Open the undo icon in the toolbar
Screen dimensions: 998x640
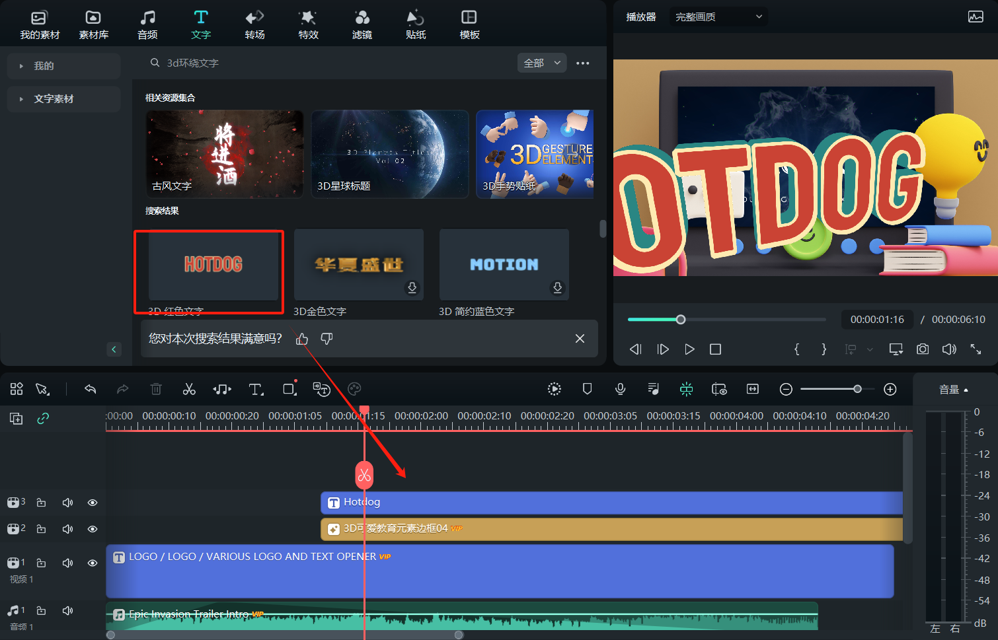tap(91, 389)
